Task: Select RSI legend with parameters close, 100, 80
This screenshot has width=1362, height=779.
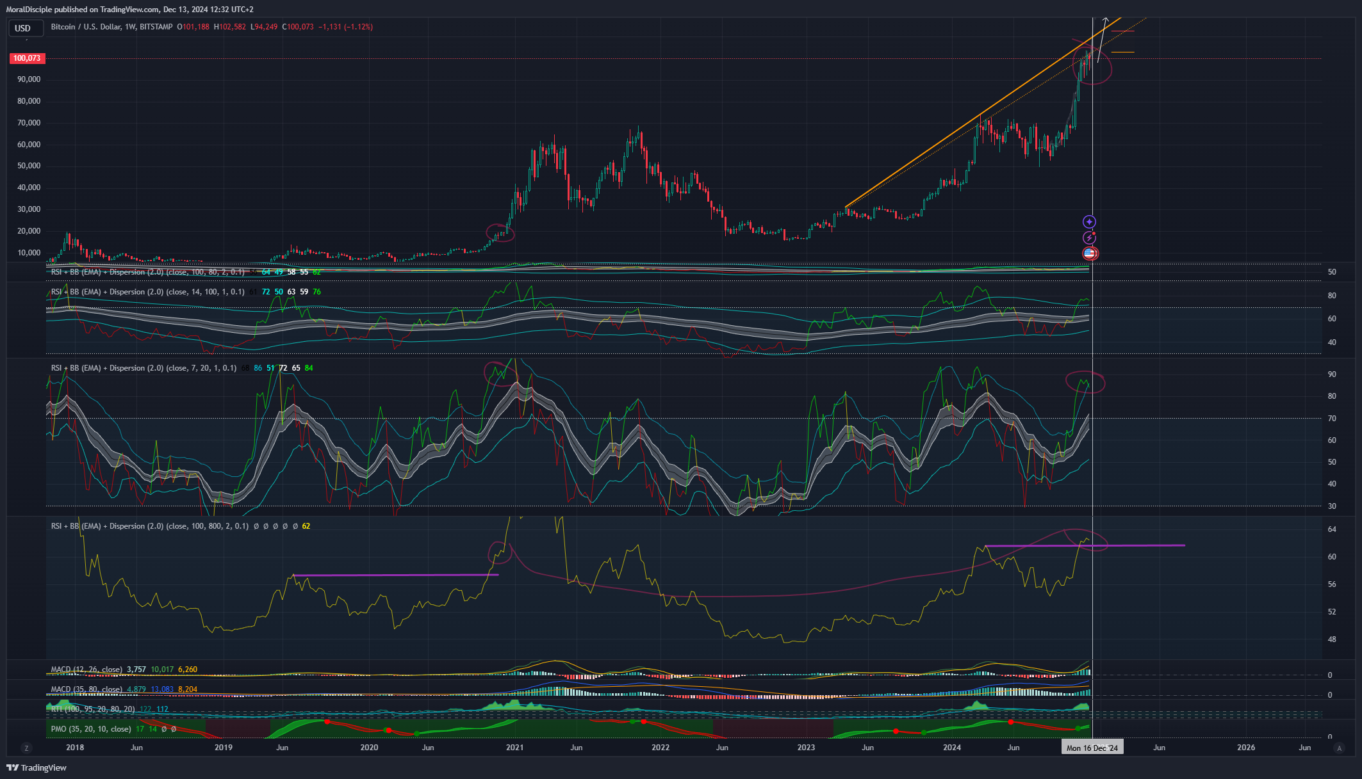Action: coord(148,272)
